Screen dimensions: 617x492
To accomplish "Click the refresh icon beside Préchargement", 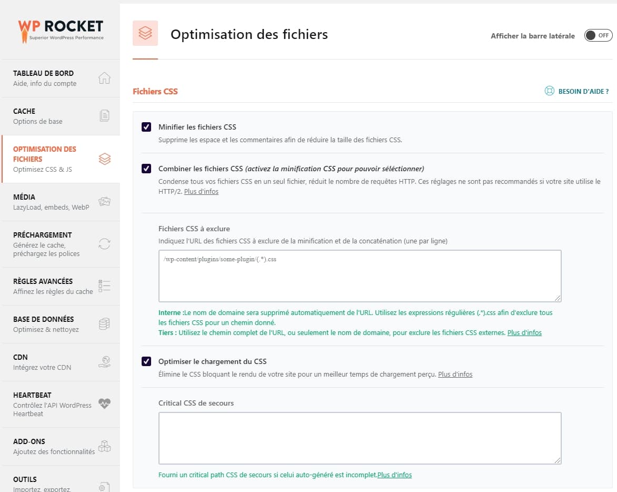I will tap(104, 244).
